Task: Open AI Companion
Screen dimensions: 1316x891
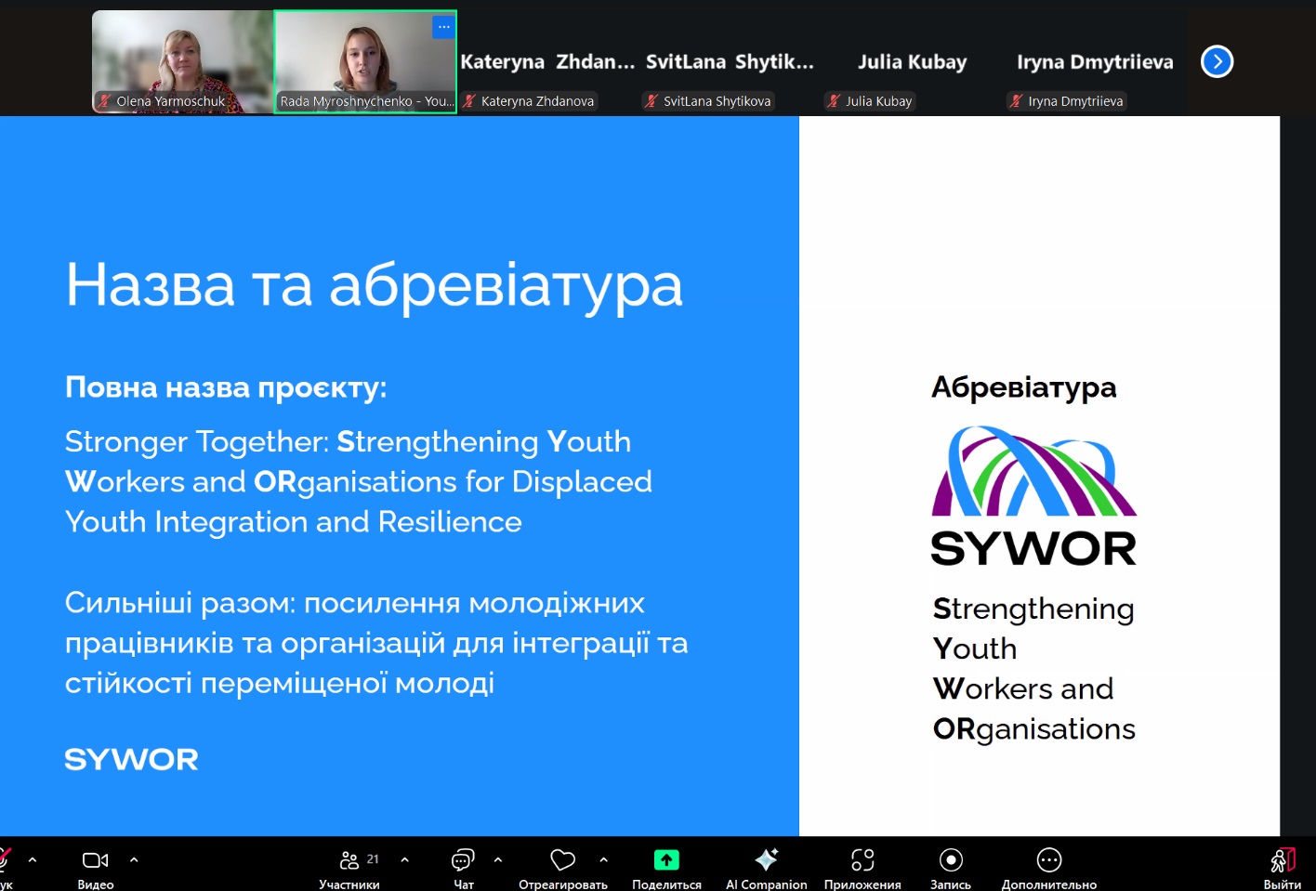Action: click(x=766, y=860)
